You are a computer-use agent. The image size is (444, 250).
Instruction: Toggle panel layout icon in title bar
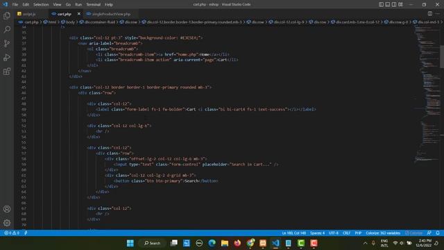click(x=388, y=4)
